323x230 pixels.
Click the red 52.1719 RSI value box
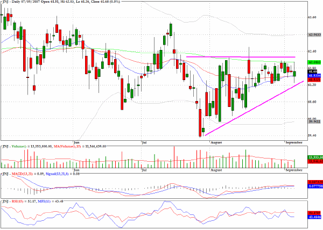(x=315, y=213)
